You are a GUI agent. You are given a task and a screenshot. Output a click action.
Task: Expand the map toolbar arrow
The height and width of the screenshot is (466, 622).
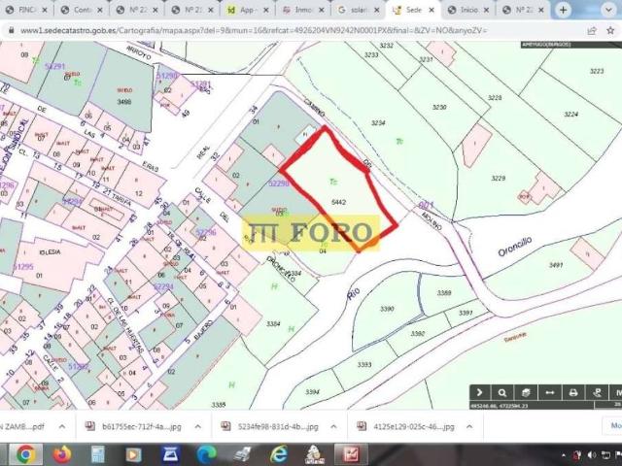click(x=479, y=392)
